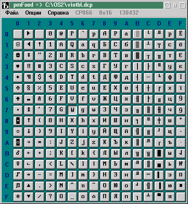
Task: Select the section sign § glyph cell
Action: pyautogui.click(x=29, y=88)
